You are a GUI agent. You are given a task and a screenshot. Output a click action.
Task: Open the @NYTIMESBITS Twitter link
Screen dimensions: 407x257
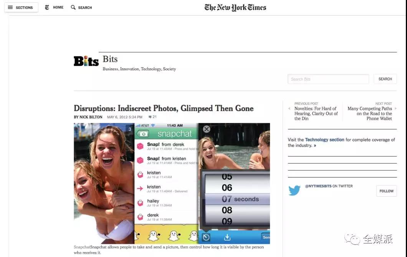tap(318, 186)
